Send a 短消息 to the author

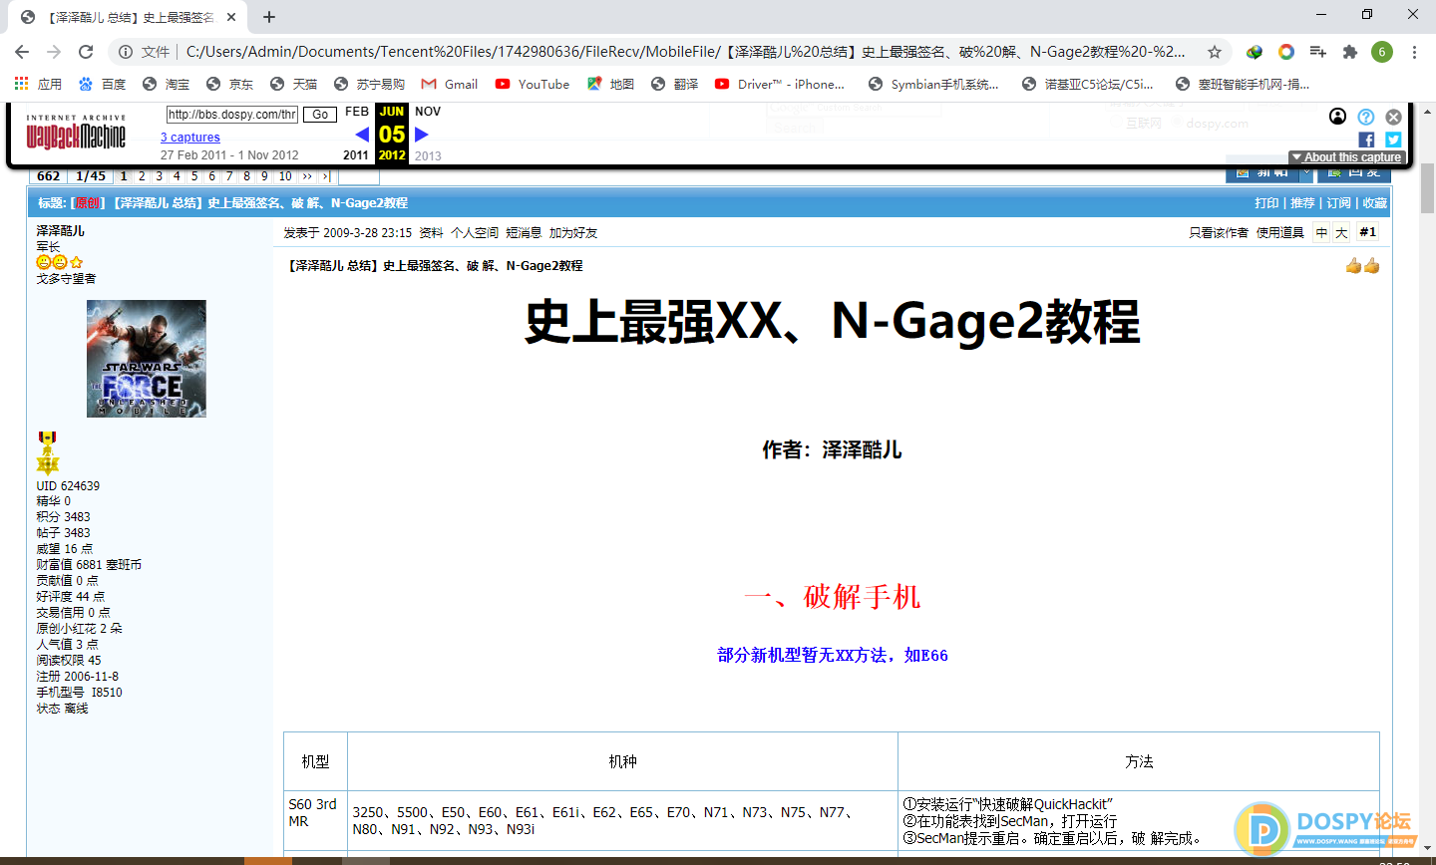click(524, 233)
